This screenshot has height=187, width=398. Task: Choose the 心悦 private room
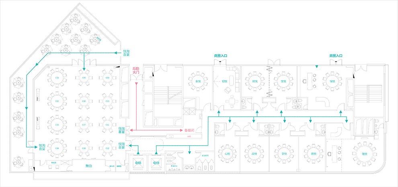coord(227,153)
